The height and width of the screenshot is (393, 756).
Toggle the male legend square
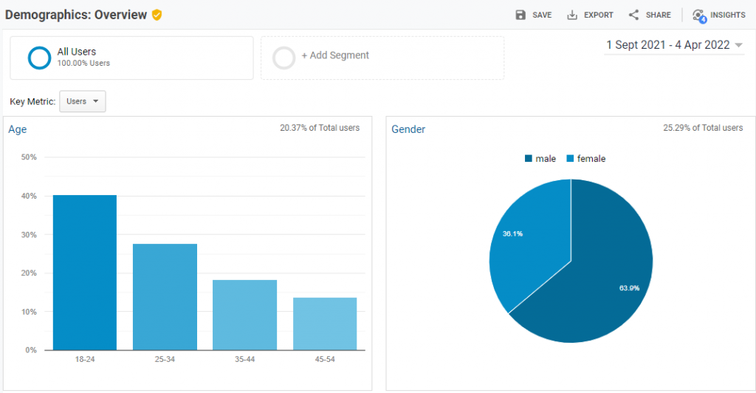click(528, 159)
